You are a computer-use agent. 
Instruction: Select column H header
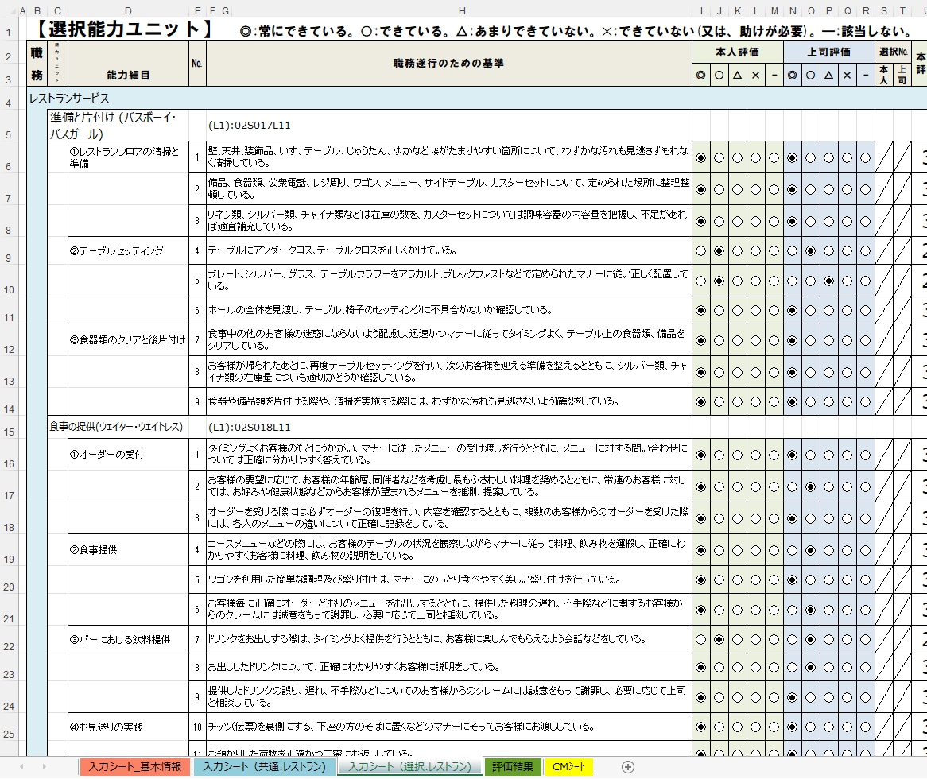tap(462, 10)
